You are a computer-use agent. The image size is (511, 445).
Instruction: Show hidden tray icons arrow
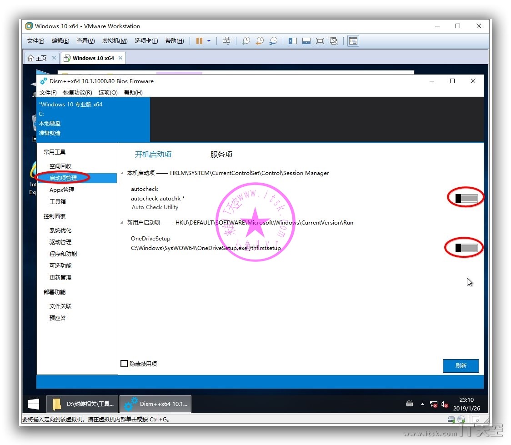pyautogui.click(x=422, y=404)
